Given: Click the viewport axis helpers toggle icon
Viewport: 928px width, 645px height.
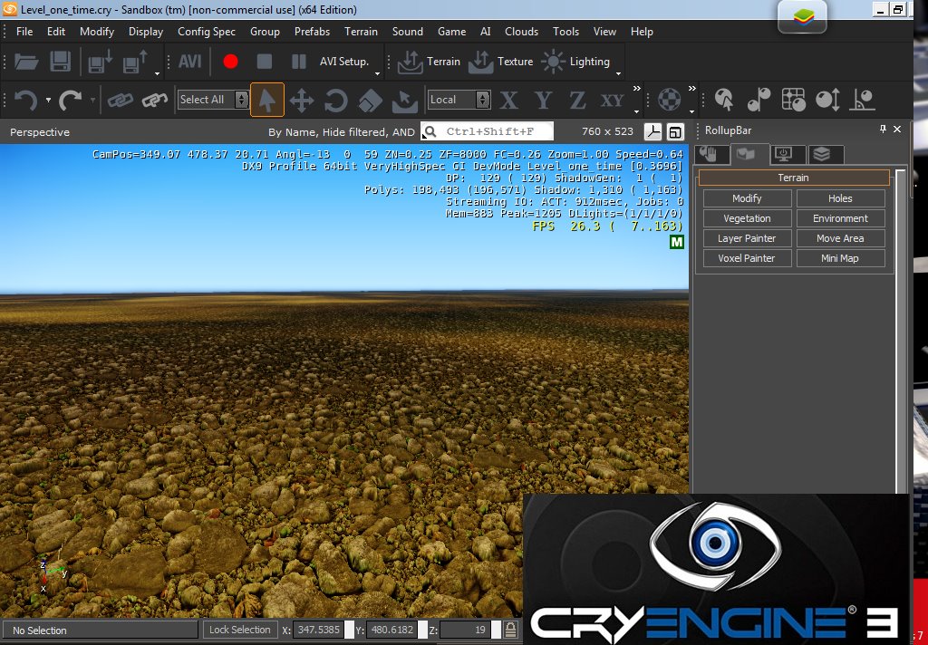Looking at the screenshot, I should click(652, 131).
